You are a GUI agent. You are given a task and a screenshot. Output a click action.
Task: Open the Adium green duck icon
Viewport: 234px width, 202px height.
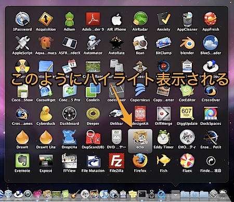click(69, 19)
